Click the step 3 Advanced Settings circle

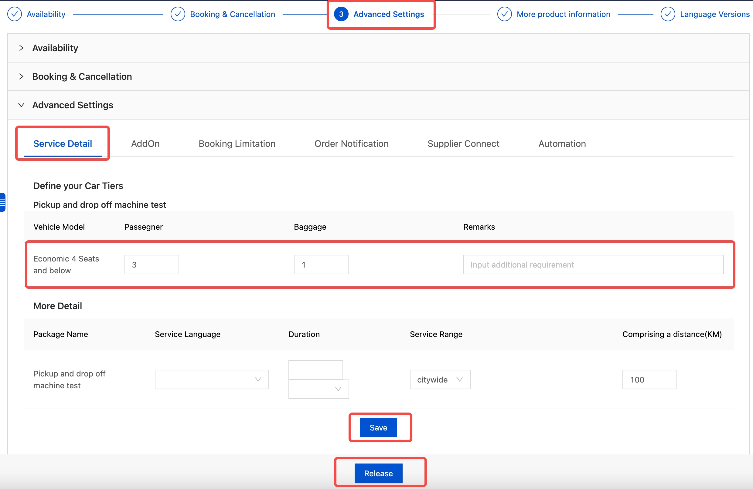click(341, 14)
